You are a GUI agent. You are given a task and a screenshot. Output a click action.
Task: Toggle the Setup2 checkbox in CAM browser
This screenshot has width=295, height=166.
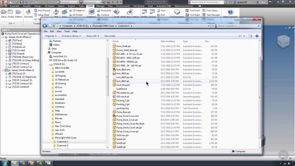coord(6,70)
